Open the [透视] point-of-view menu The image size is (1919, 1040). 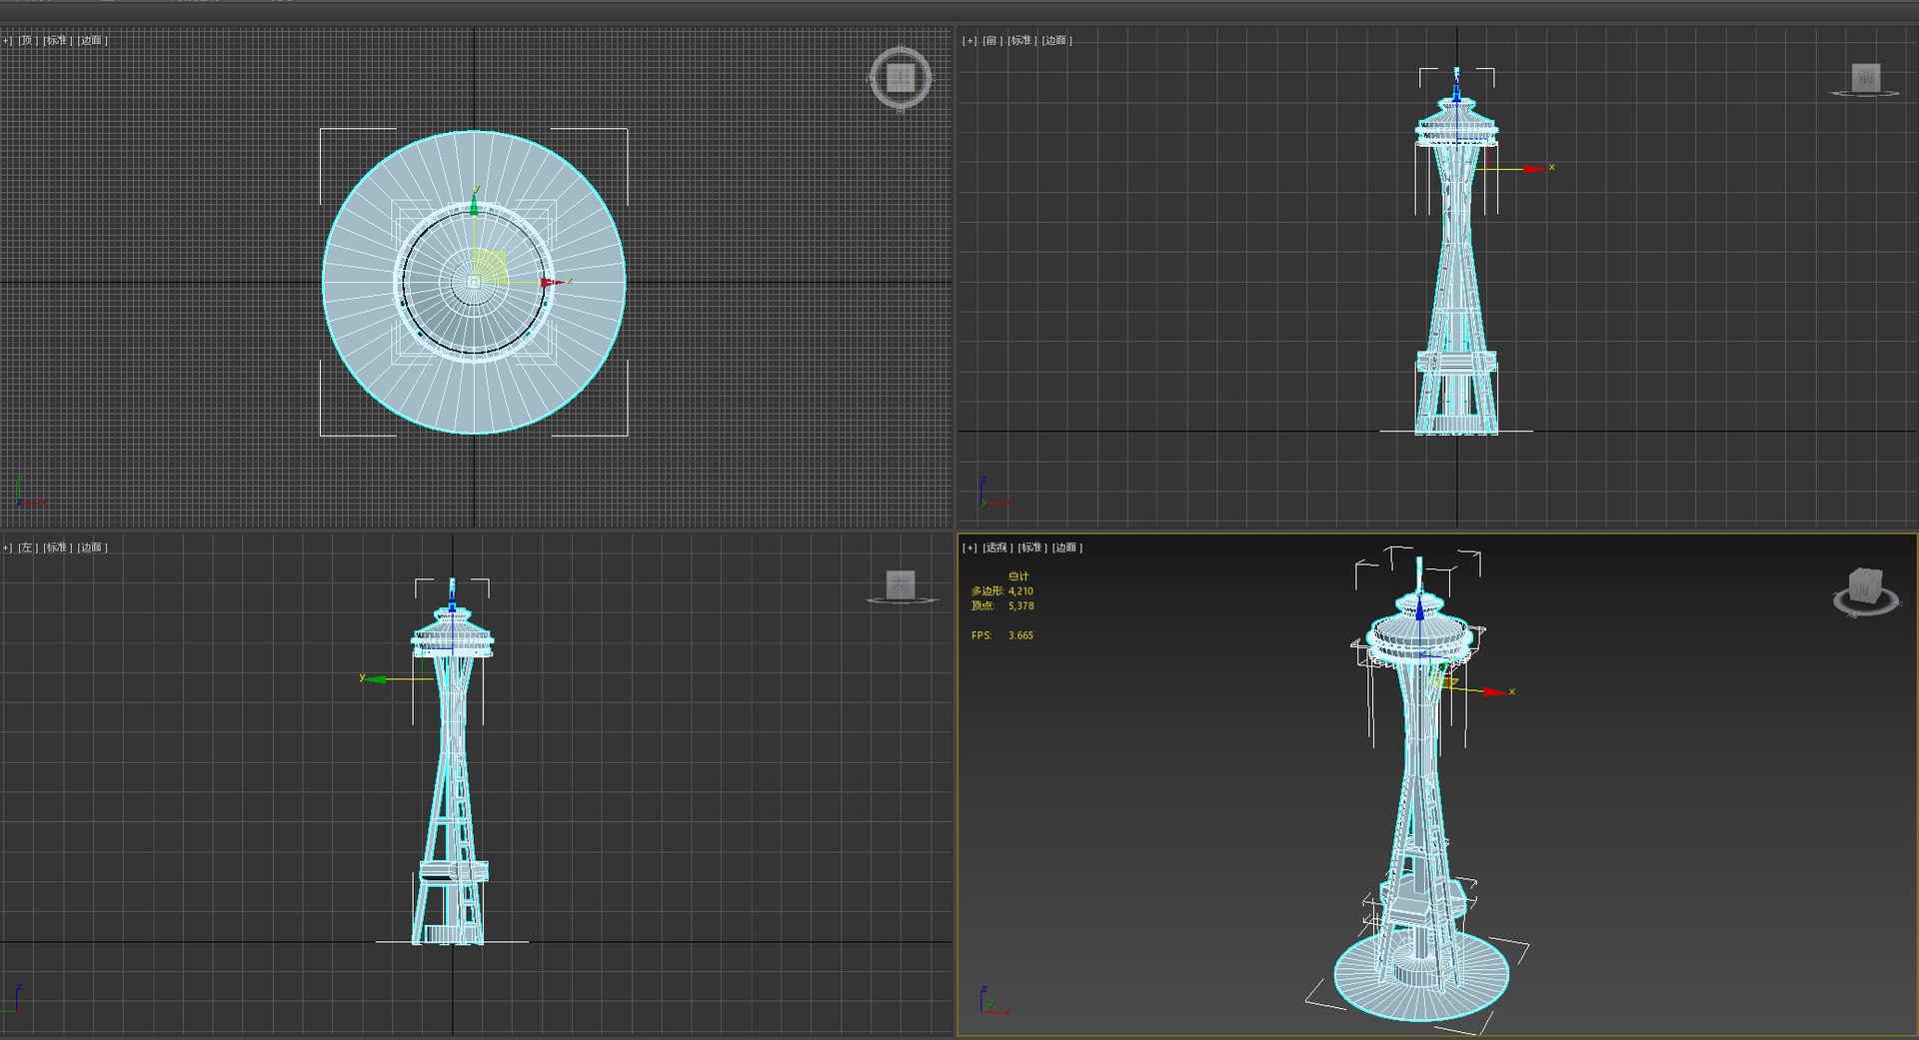997,547
